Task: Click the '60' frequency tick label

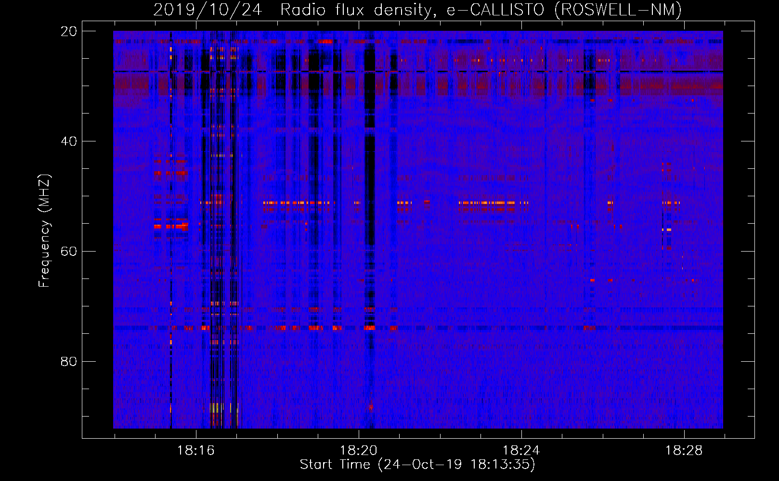Action: pyautogui.click(x=69, y=252)
